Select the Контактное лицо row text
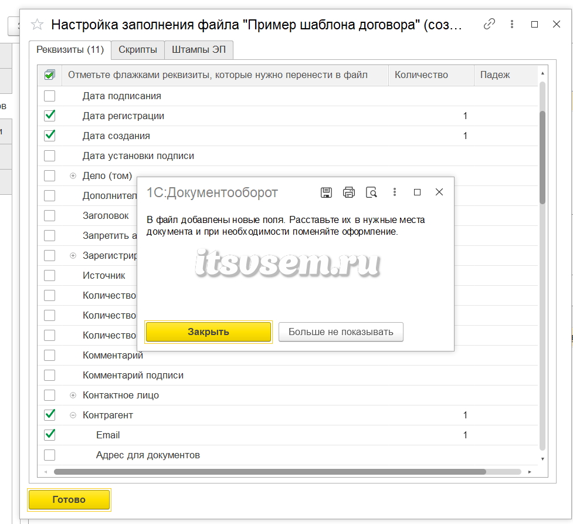The width and height of the screenshot is (573, 524). pyautogui.click(x=121, y=395)
